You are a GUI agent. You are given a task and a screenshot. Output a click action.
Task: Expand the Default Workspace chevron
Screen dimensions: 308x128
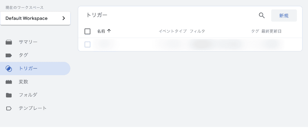point(63,18)
